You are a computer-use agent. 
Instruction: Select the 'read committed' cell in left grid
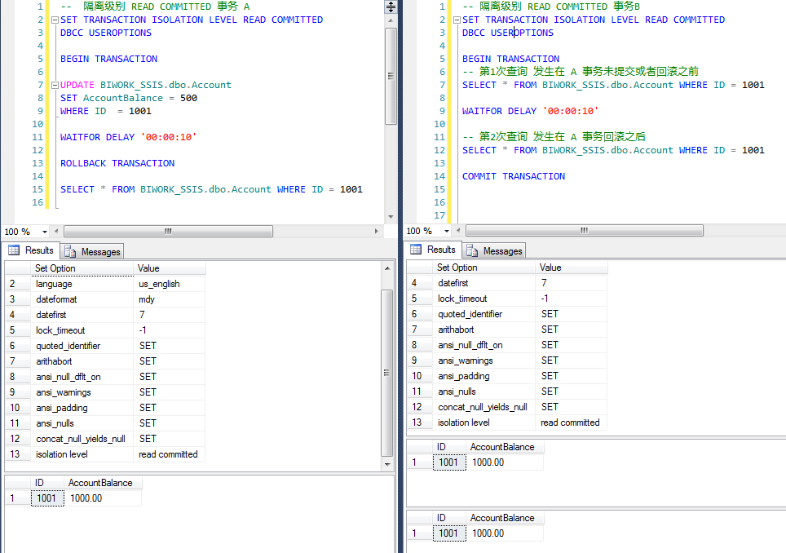170,454
